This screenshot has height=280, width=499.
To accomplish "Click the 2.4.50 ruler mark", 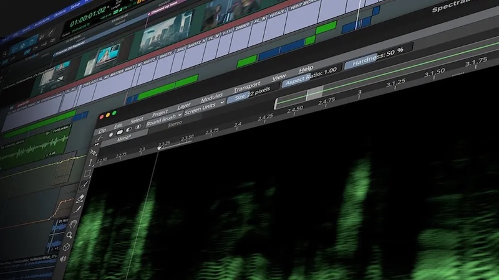I will (x=295, y=110).
